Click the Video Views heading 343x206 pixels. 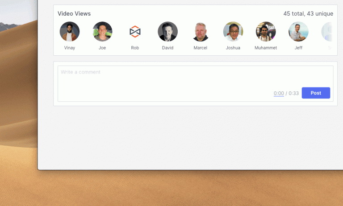click(74, 13)
